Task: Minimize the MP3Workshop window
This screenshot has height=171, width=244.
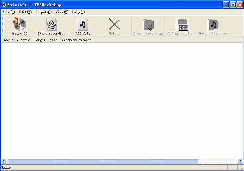Action: 226,5
